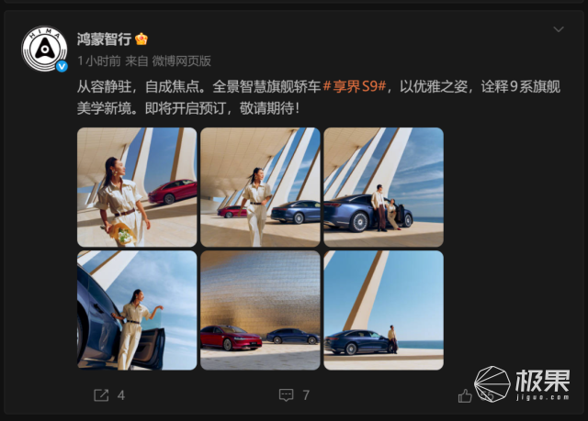Click the comment count number 7
This screenshot has height=421, width=588.
pyautogui.click(x=306, y=395)
